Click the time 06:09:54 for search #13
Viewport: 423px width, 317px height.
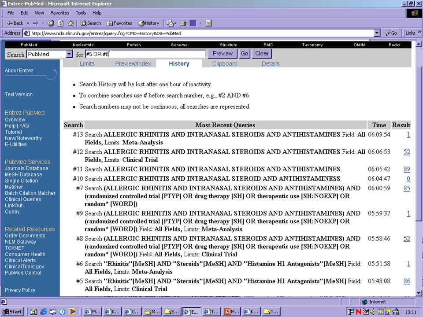[379, 134]
